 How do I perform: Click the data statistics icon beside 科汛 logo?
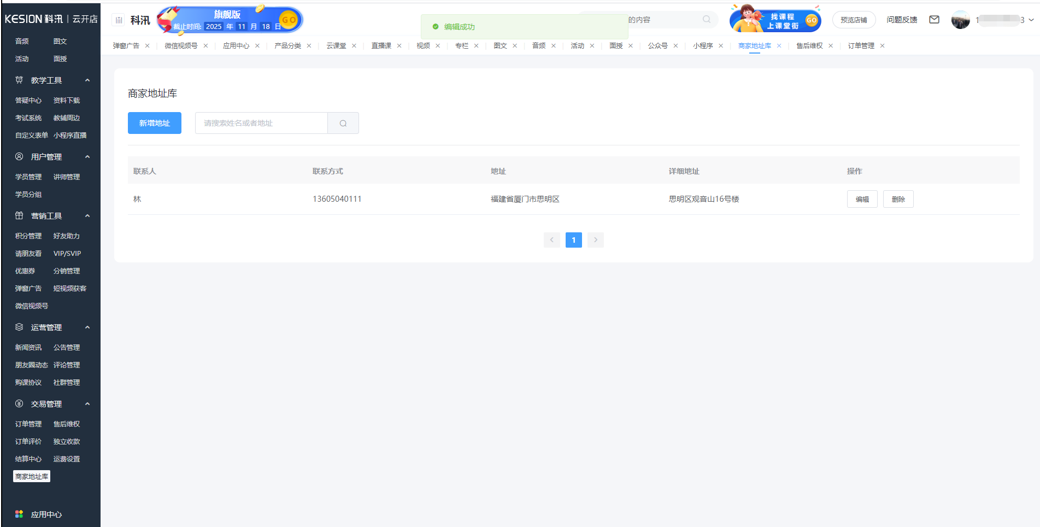coord(118,19)
